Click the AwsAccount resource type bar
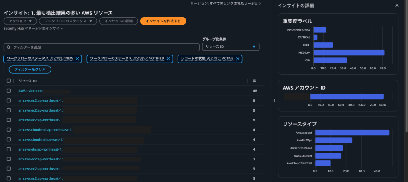 [352, 133]
